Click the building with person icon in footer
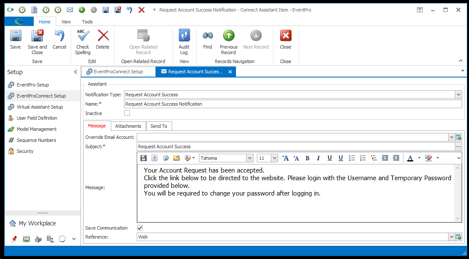Viewport: 469px width, 259px height. (50, 239)
